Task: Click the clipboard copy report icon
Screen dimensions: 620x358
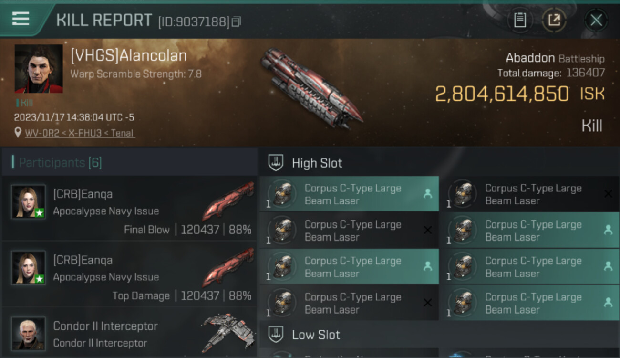Action: [x=520, y=20]
